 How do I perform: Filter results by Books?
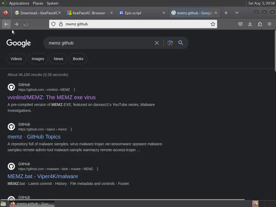coord(78,59)
